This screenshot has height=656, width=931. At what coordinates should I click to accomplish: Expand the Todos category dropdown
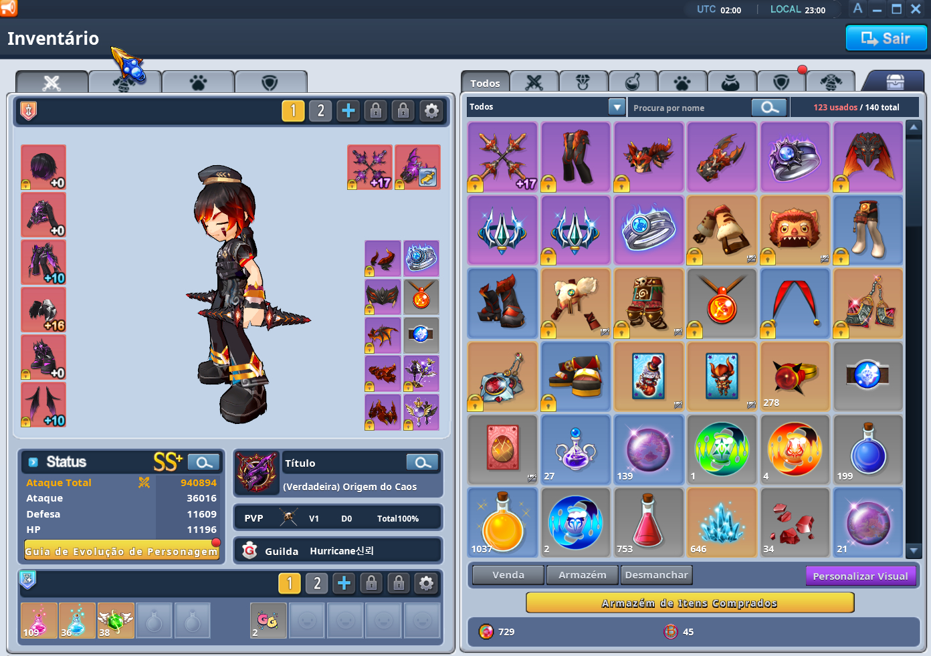(x=617, y=107)
